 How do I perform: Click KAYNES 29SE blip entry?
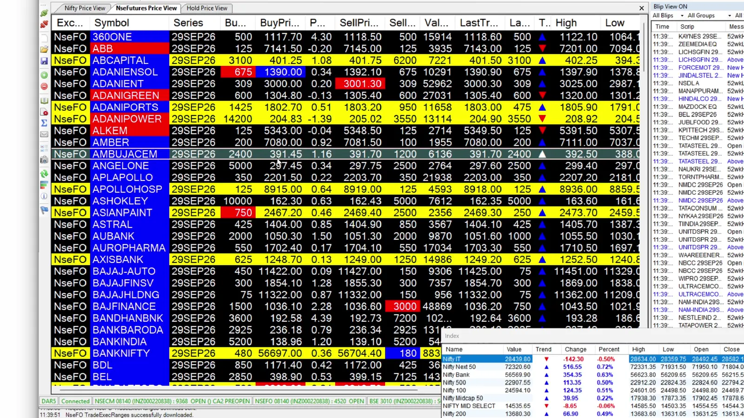point(700,36)
